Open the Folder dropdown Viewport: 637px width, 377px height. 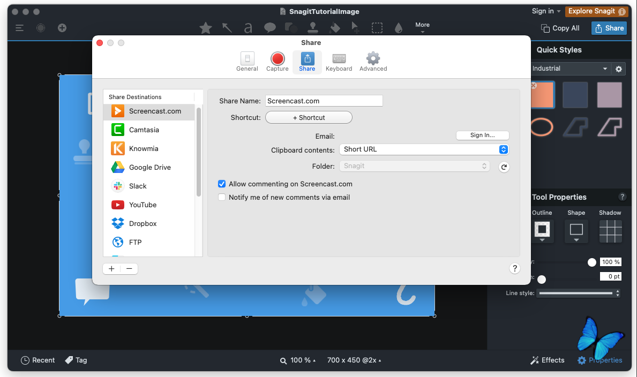pyautogui.click(x=414, y=166)
